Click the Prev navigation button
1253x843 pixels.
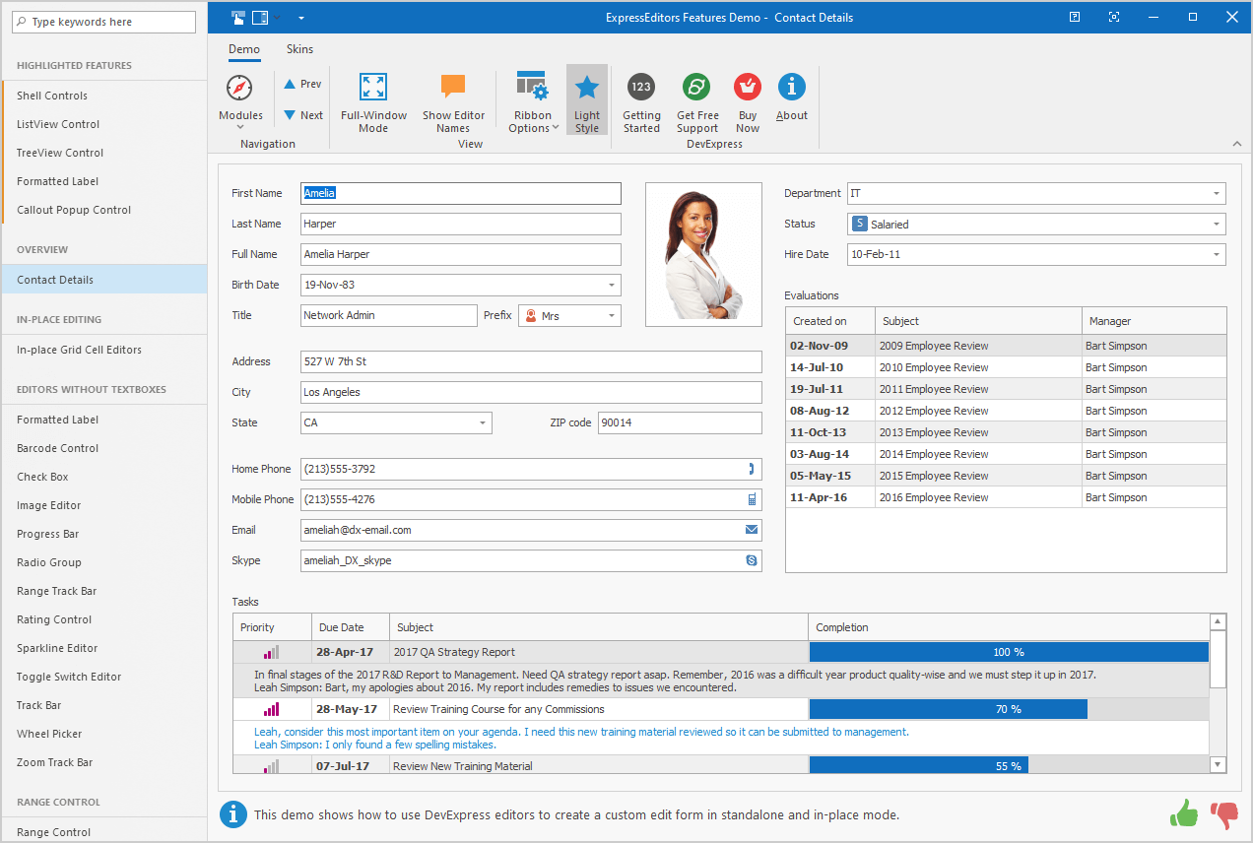(302, 84)
